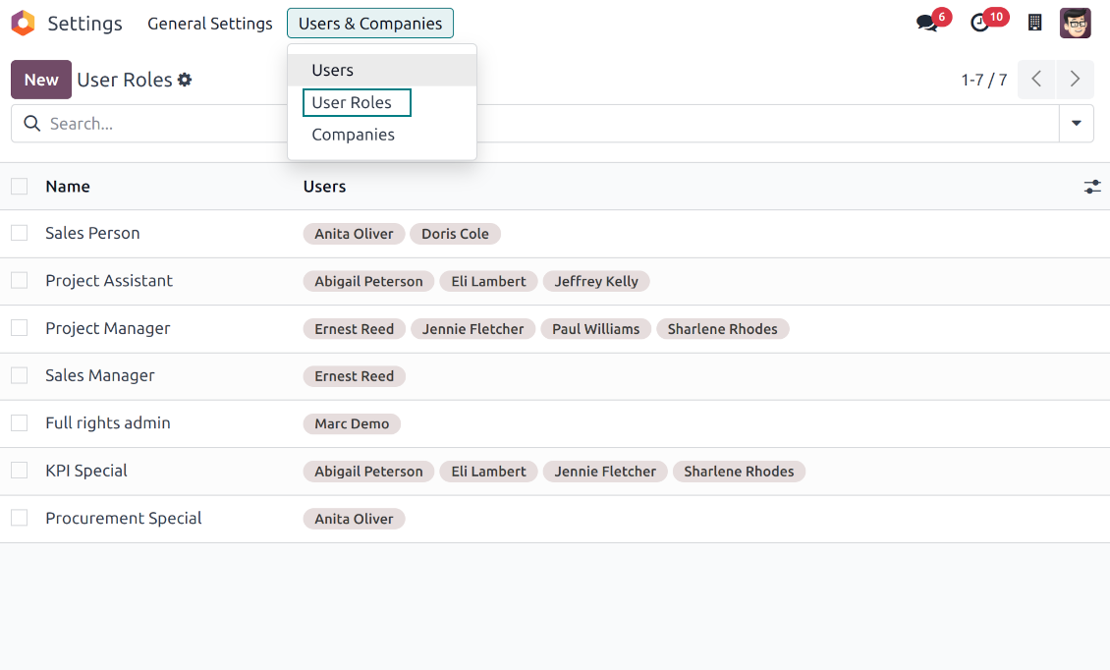The width and height of the screenshot is (1110, 670).
Task: Click the Doris Cole user tag
Action: [455, 234]
